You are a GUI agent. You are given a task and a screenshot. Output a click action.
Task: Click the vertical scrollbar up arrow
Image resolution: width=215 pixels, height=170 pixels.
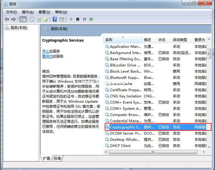(209, 39)
